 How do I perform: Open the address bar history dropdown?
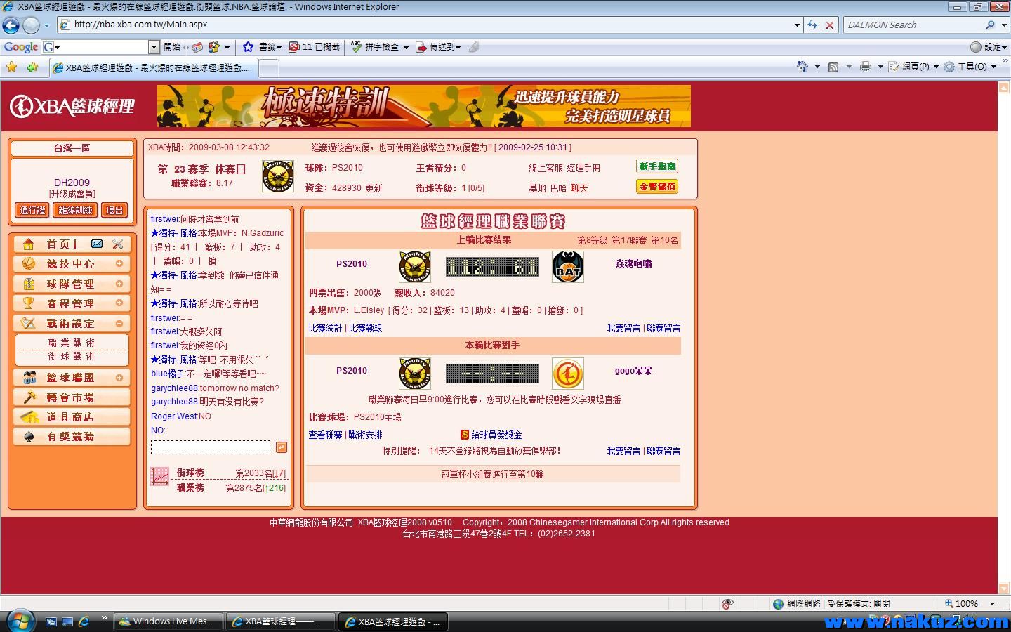point(797,25)
